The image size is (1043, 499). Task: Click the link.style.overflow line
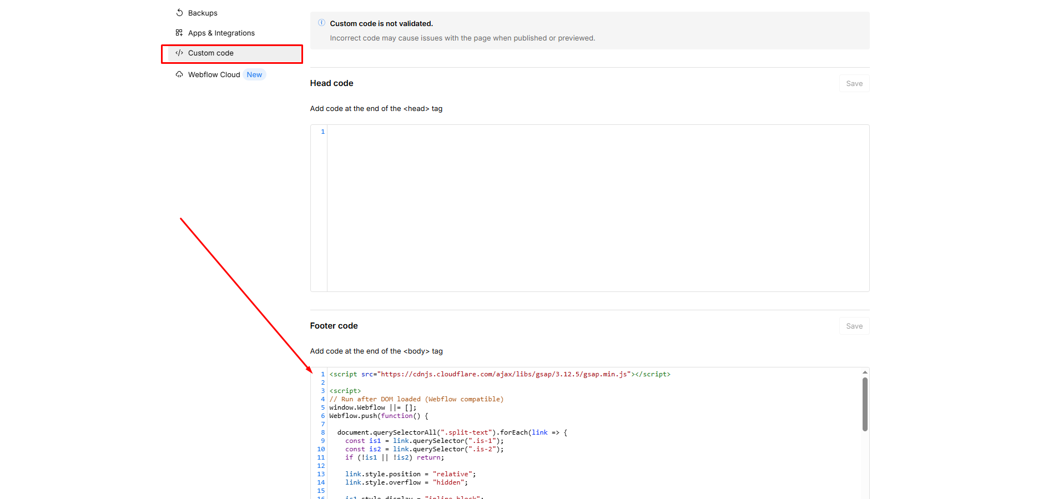coord(406,482)
